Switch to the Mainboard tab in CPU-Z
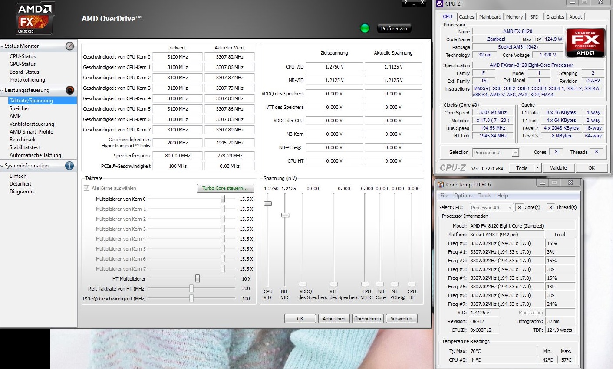613x369 pixels. 490,17
